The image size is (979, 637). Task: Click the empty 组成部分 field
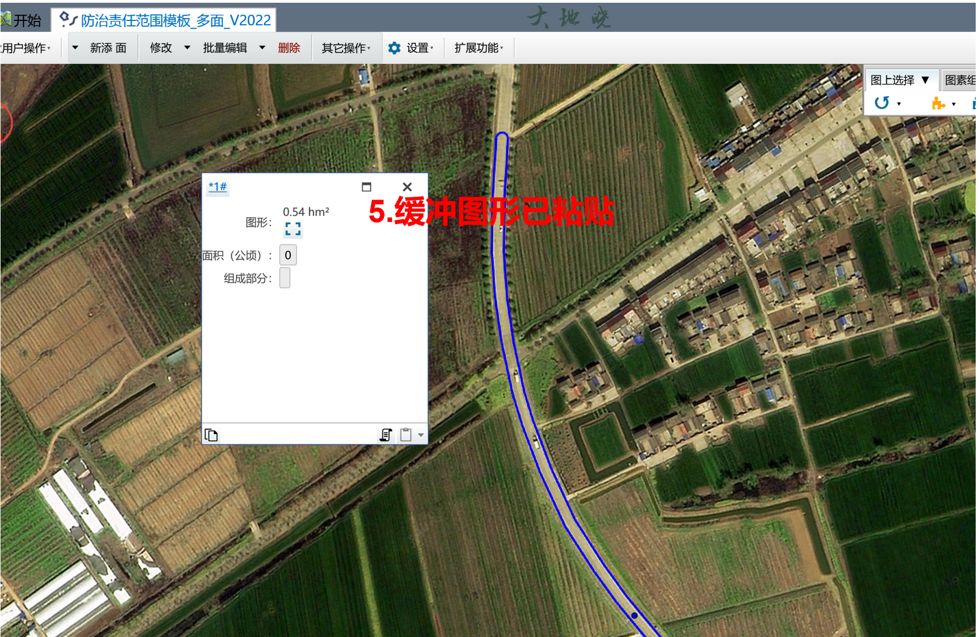pyautogui.click(x=285, y=278)
